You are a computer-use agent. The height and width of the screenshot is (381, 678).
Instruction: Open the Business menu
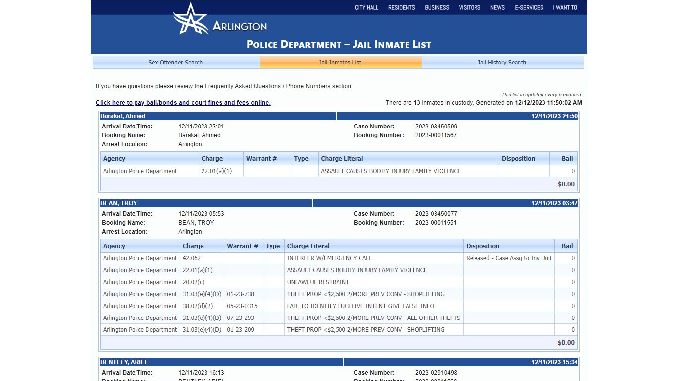coord(437,7)
